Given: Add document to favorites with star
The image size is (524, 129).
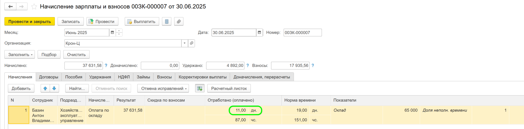Looking at the screenshot, I should tap(34, 7).
